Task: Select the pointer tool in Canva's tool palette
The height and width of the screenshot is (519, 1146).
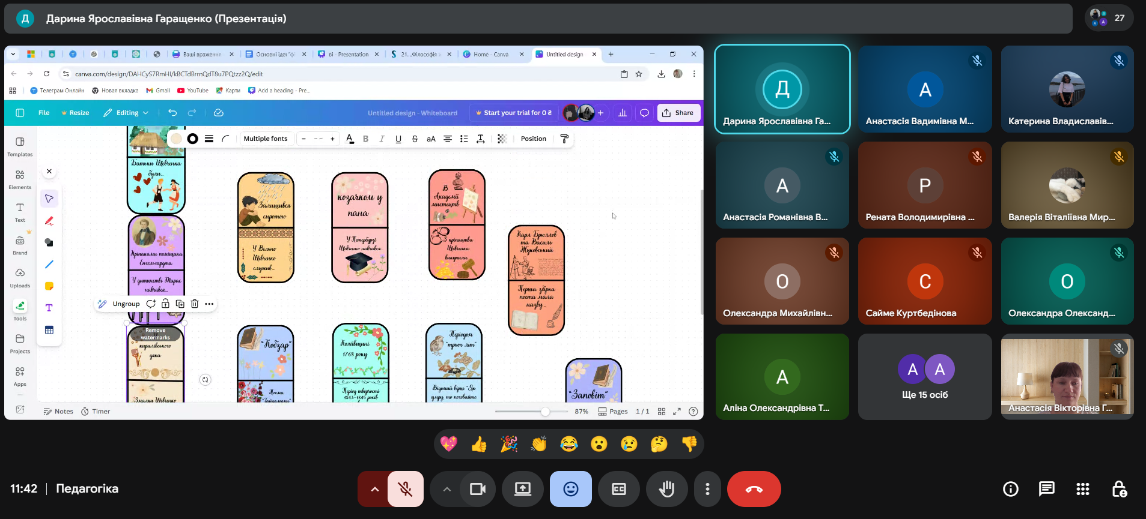Action: (x=49, y=199)
